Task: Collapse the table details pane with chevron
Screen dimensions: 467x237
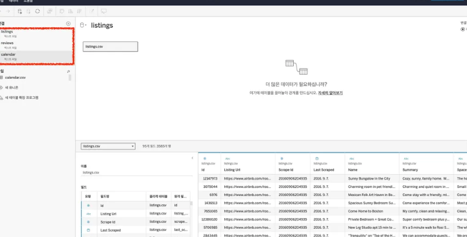Action: 192,158
